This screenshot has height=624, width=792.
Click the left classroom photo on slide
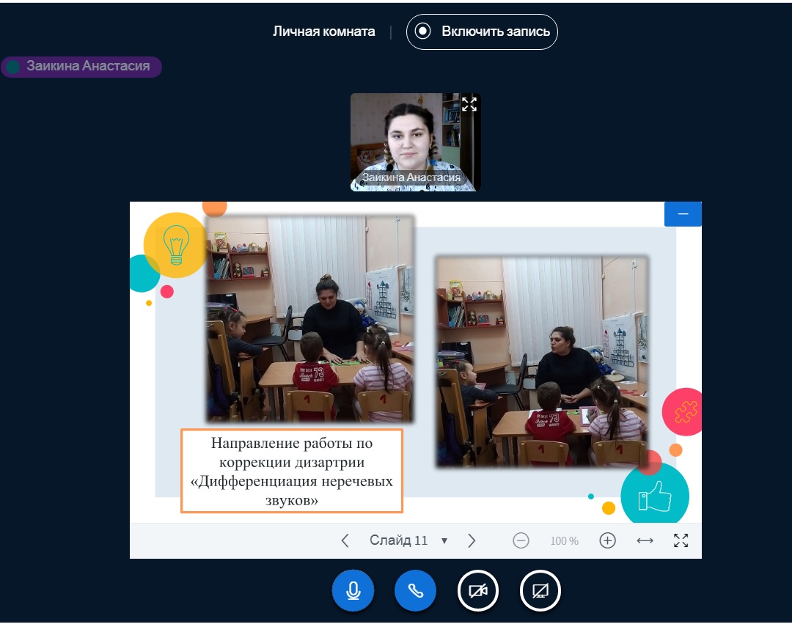310,318
